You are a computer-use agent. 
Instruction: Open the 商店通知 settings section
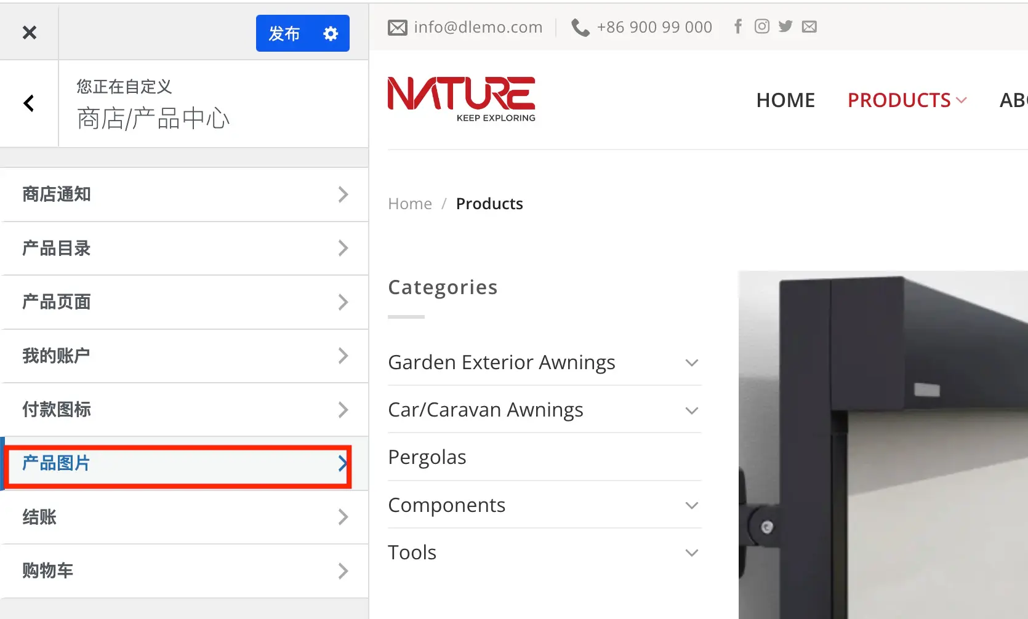point(184,194)
